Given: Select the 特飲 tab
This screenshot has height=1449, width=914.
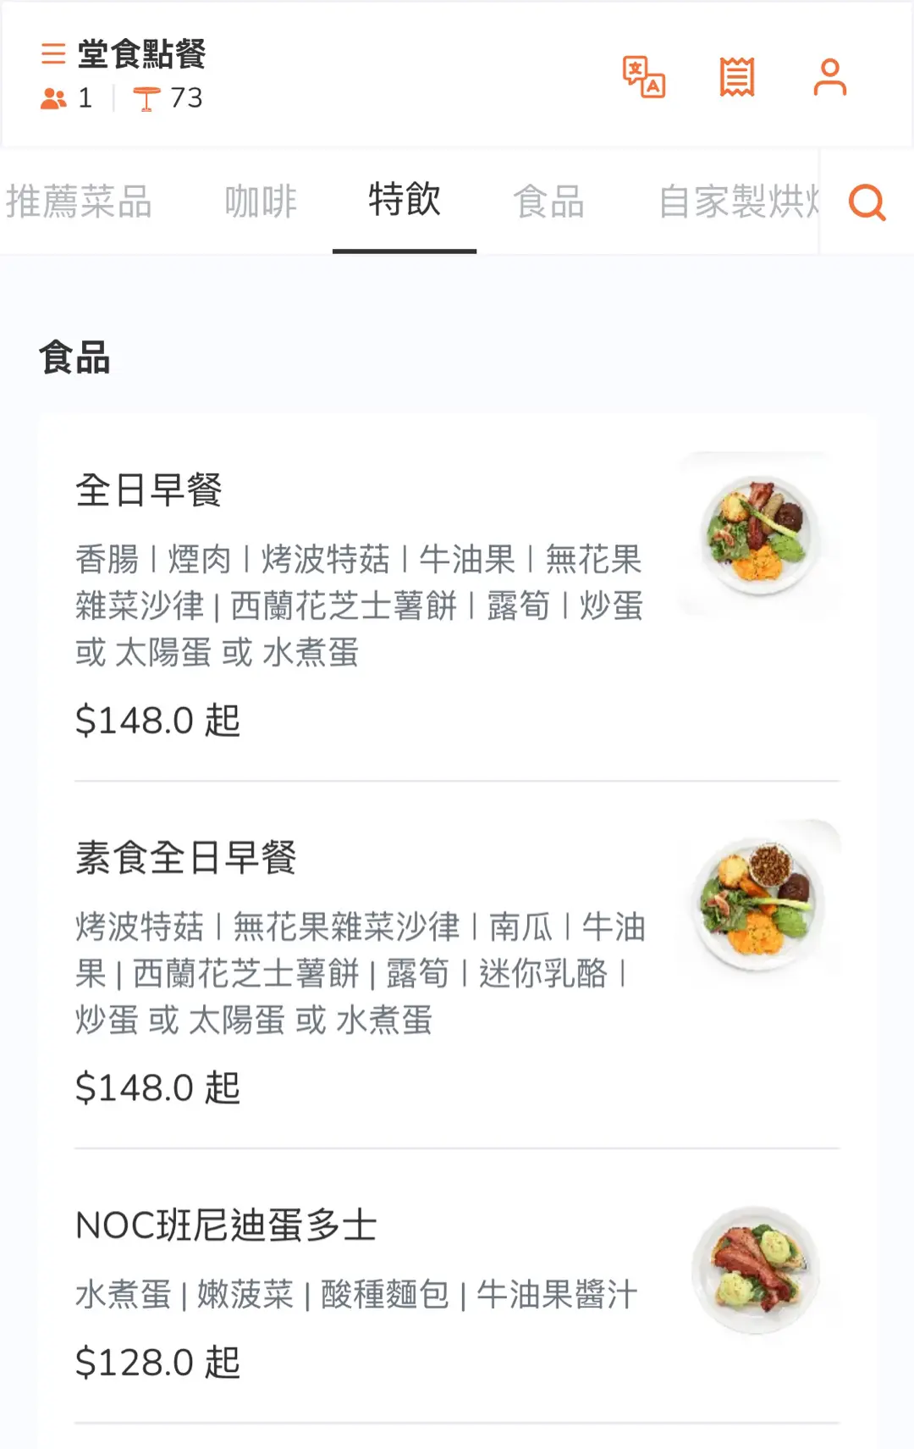Looking at the screenshot, I should [x=405, y=201].
